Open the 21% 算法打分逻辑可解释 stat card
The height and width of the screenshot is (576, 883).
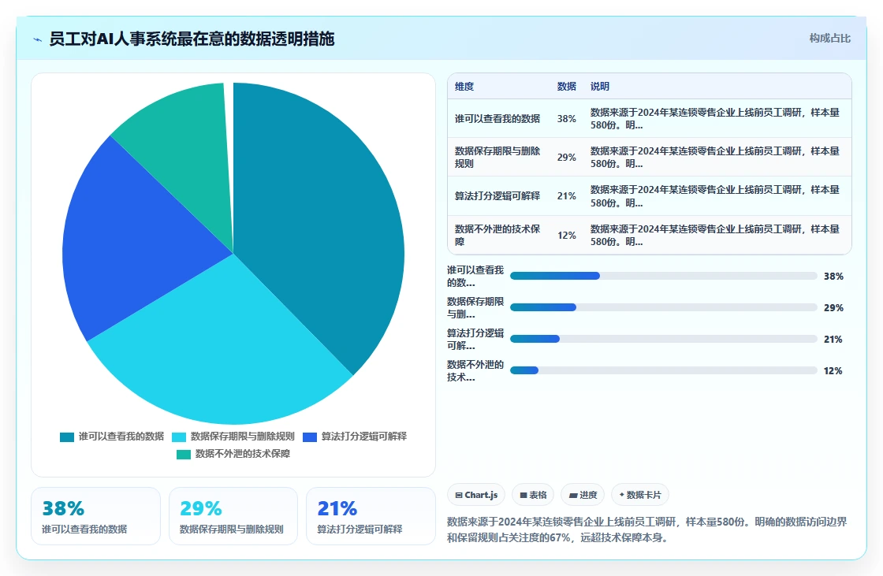pos(371,516)
